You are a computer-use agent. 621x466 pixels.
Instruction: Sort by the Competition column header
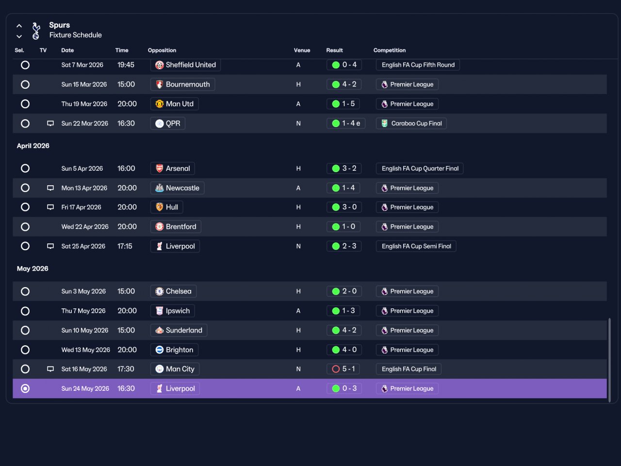(390, 50)
